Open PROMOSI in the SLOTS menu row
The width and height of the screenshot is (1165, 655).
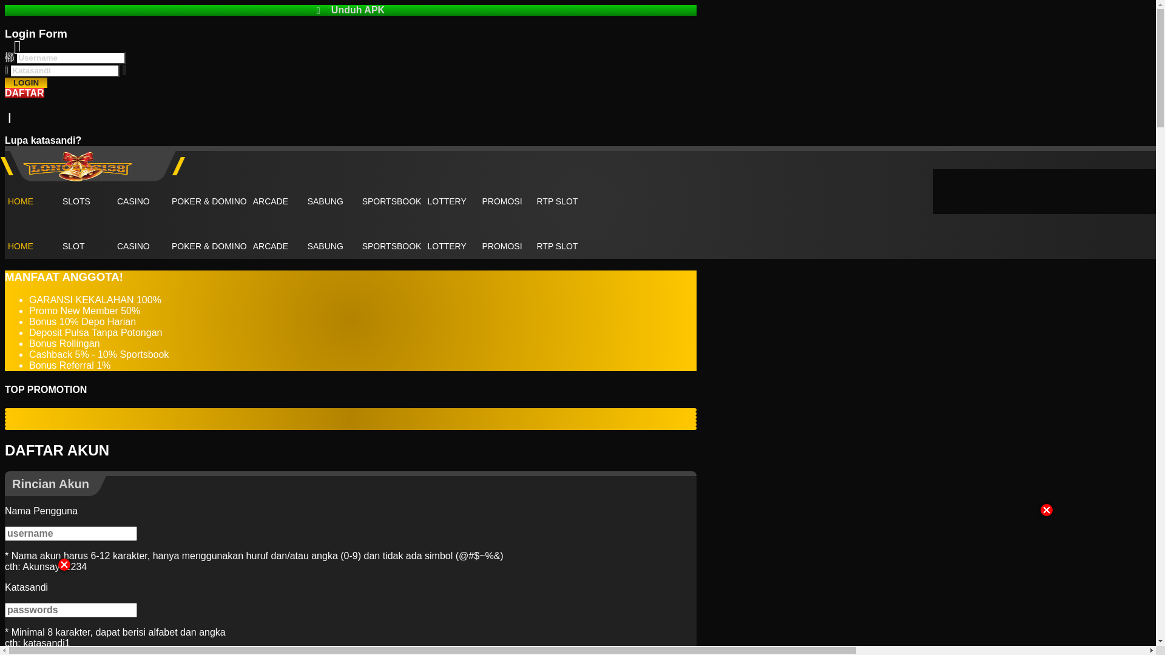502,201
